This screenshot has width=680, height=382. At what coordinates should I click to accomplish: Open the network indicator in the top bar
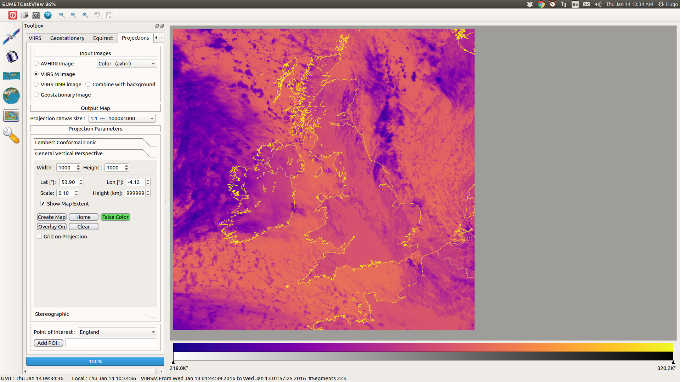click(x=564, y=4)
